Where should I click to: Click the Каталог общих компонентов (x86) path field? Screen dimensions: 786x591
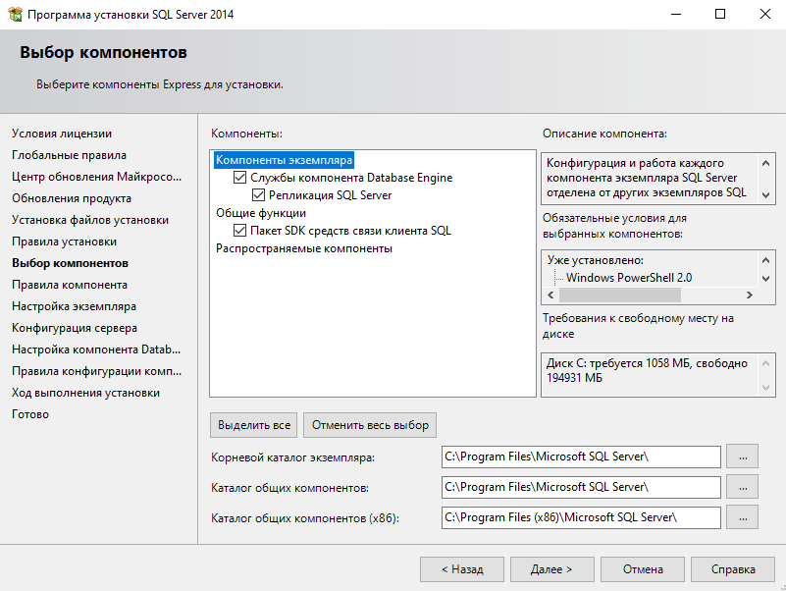(581, 517)
